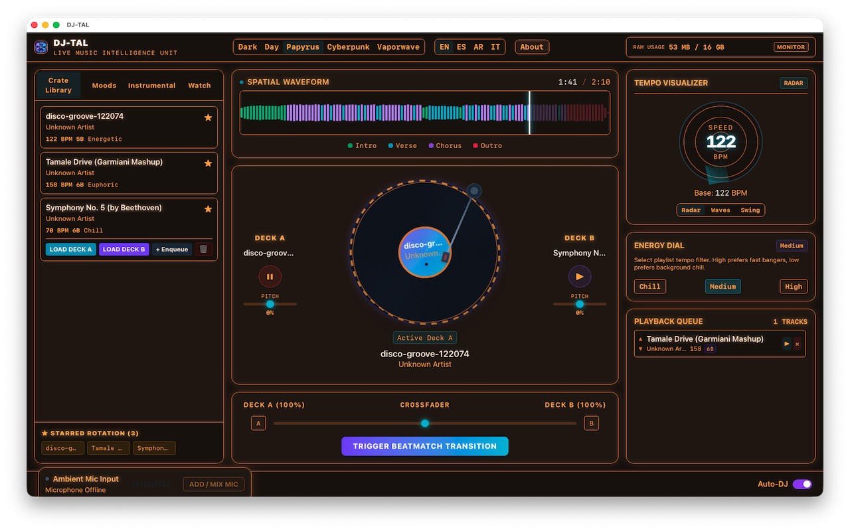Click the Chorus legend entry
Viewport: 850px width, 531px height.
click(x=445, y=145)
